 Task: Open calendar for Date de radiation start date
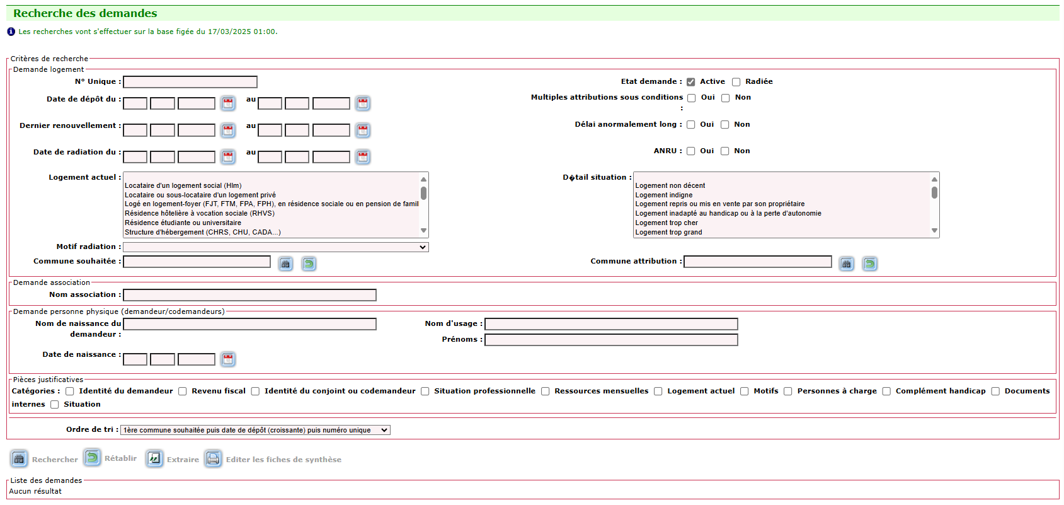(228, 156)
